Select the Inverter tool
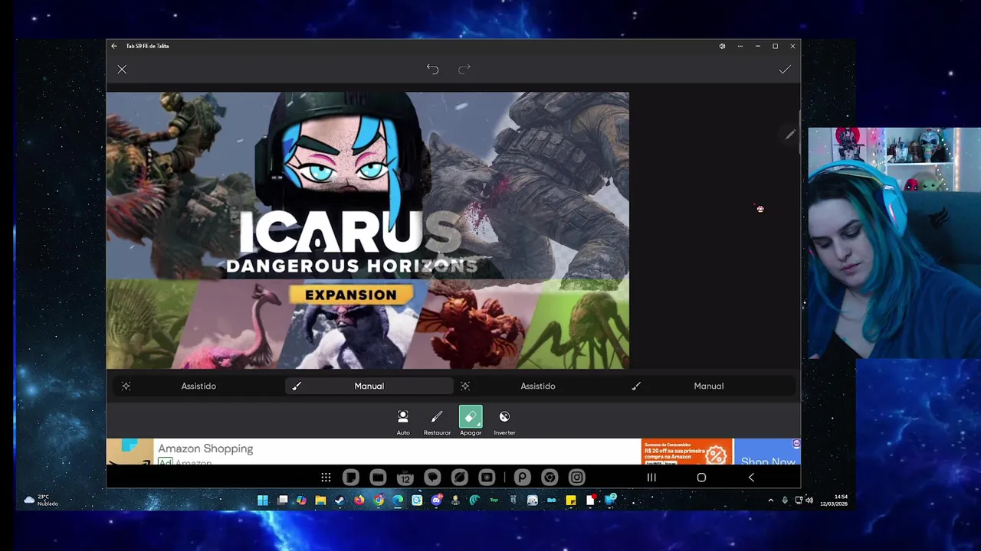This screenshot has width=981, height=551. pyautogui.click(x=504, y=422)
